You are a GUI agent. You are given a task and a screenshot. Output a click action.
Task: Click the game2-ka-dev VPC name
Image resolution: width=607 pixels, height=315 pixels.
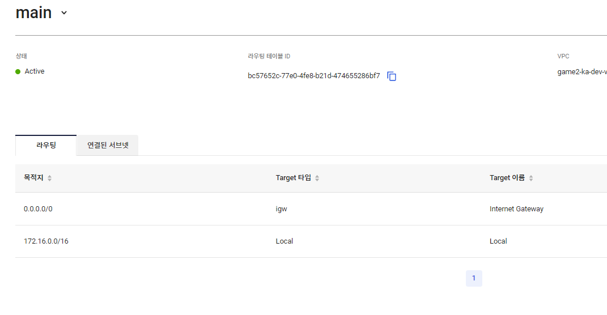[582, 71]
